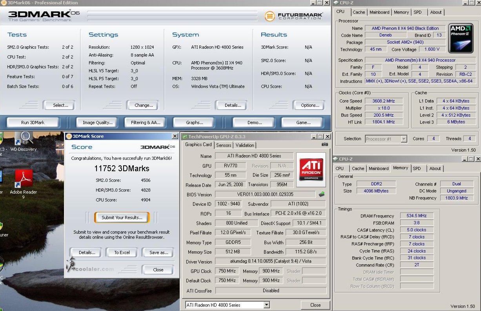Open the Adobe Reader 9 desktop icon
This screenshot has height=311, width=481.
(23, 184)
